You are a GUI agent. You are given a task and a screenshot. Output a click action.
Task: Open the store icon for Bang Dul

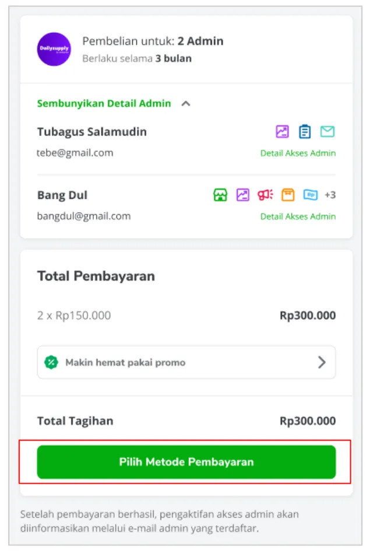pyautogui.click(x=220, y=195)
